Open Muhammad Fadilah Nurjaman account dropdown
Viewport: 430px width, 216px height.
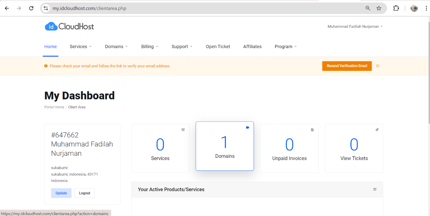355,26
